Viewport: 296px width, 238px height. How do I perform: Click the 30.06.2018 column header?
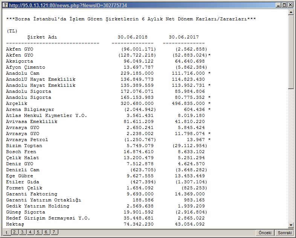[x=133, y=37]
